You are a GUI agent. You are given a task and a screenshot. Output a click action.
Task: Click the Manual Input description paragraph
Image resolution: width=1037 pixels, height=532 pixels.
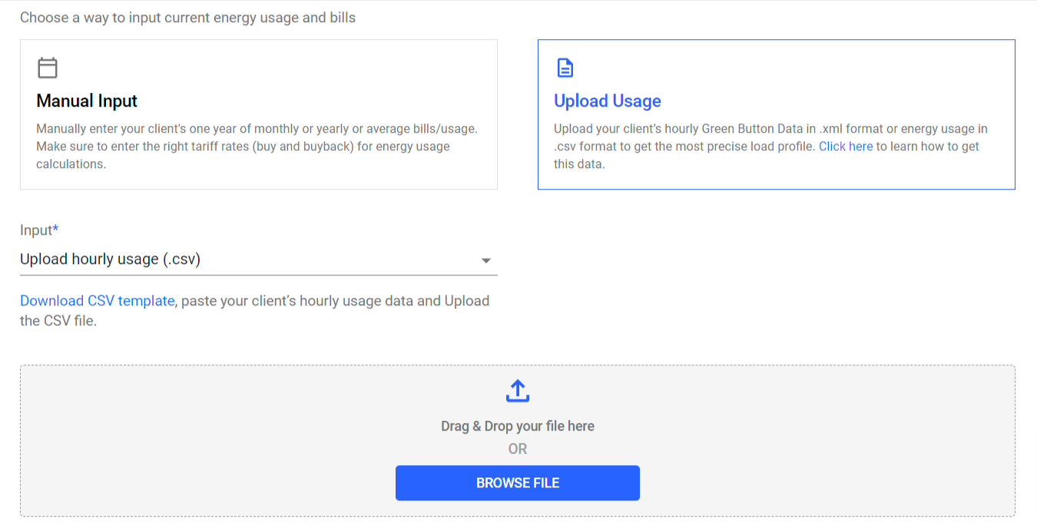pos(257,146)
